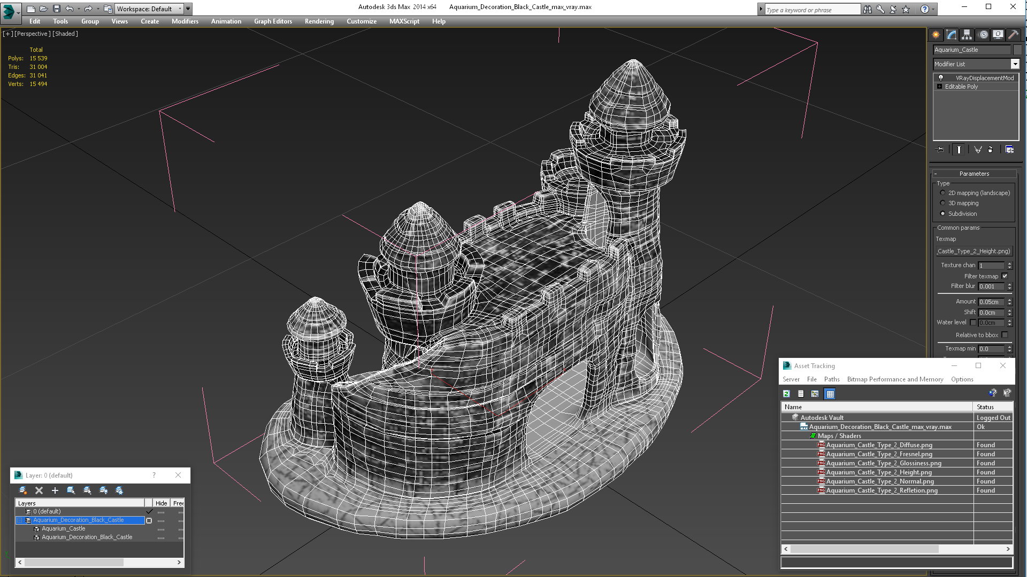
Task: Open the Hierarchy command panel tab
Action: pos(967,35)
